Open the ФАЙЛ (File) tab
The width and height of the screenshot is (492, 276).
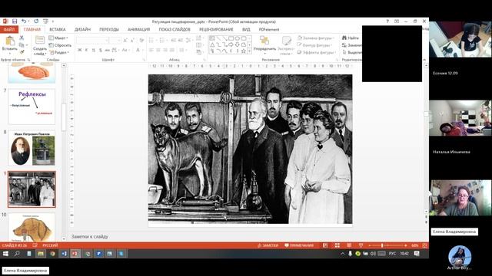(9, 29)
